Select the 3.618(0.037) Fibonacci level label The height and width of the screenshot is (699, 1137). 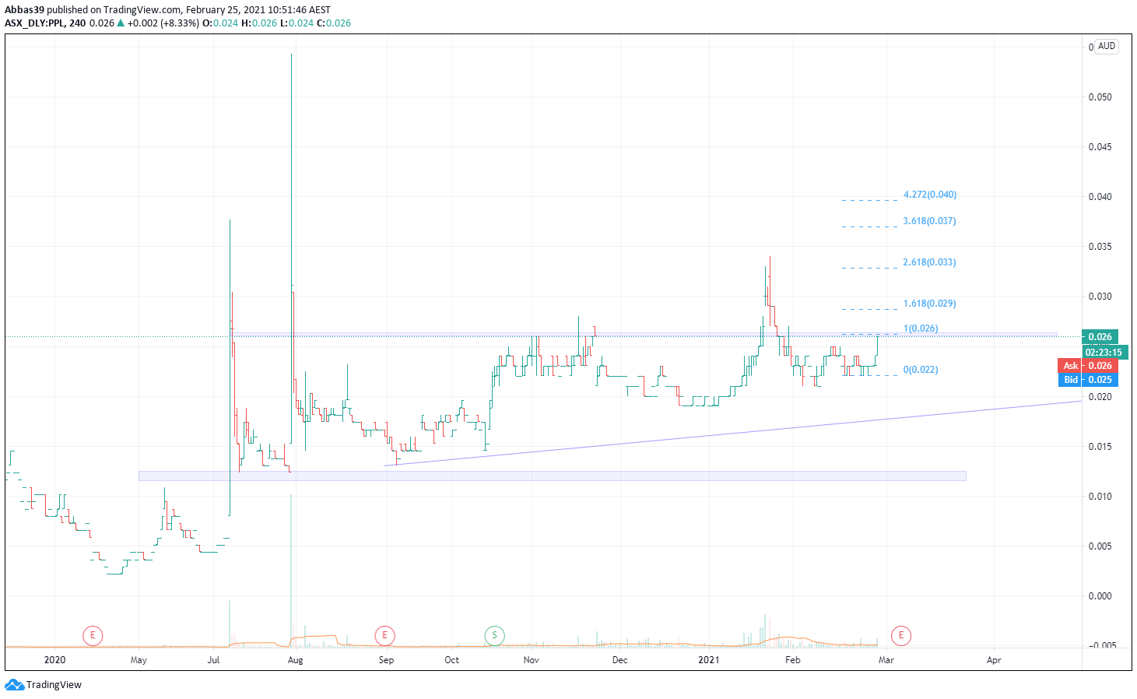929,221
